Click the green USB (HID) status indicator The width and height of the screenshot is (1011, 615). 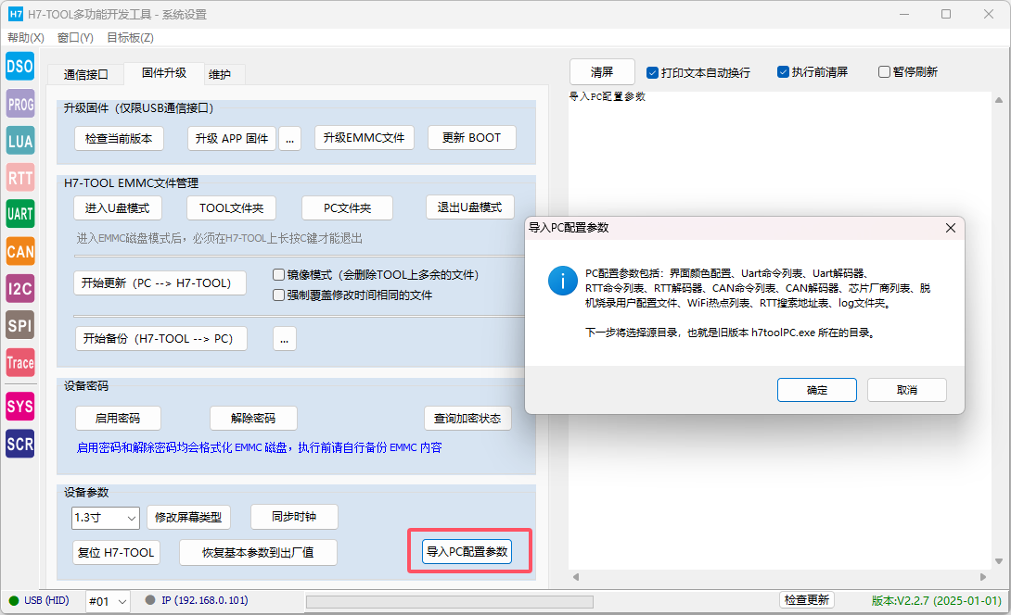14,601
